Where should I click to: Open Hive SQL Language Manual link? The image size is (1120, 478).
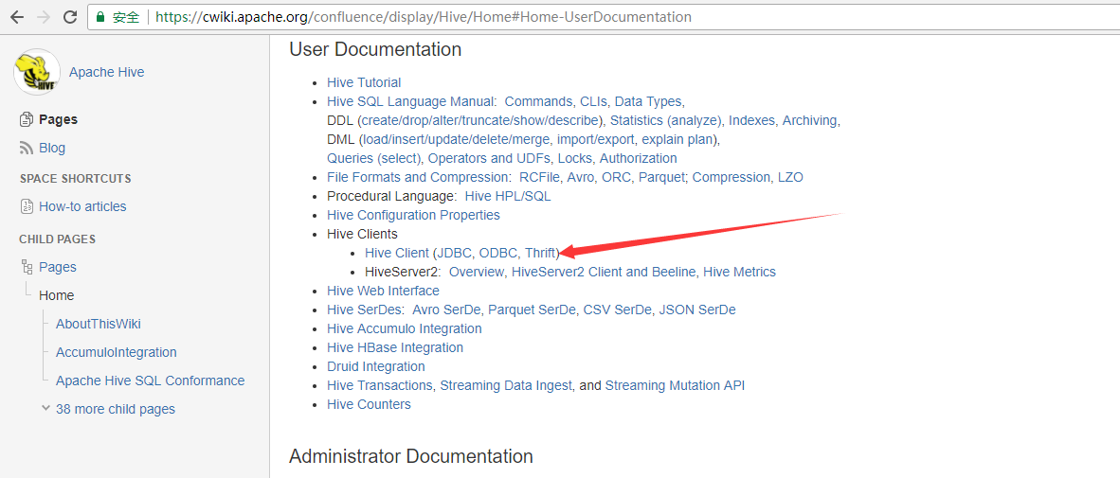tap(411, 101)
